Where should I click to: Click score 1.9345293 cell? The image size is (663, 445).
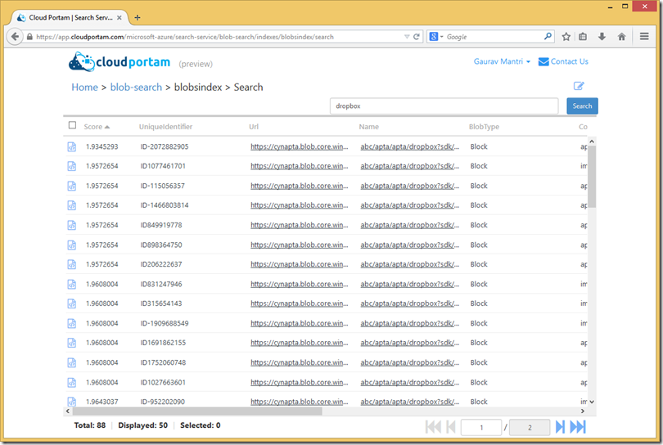tap(101, 146)
